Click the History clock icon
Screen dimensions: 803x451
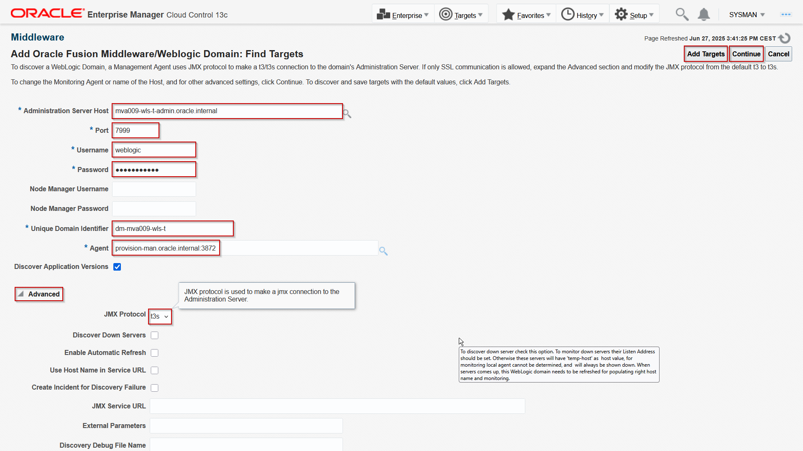click(x=568, y=15)
